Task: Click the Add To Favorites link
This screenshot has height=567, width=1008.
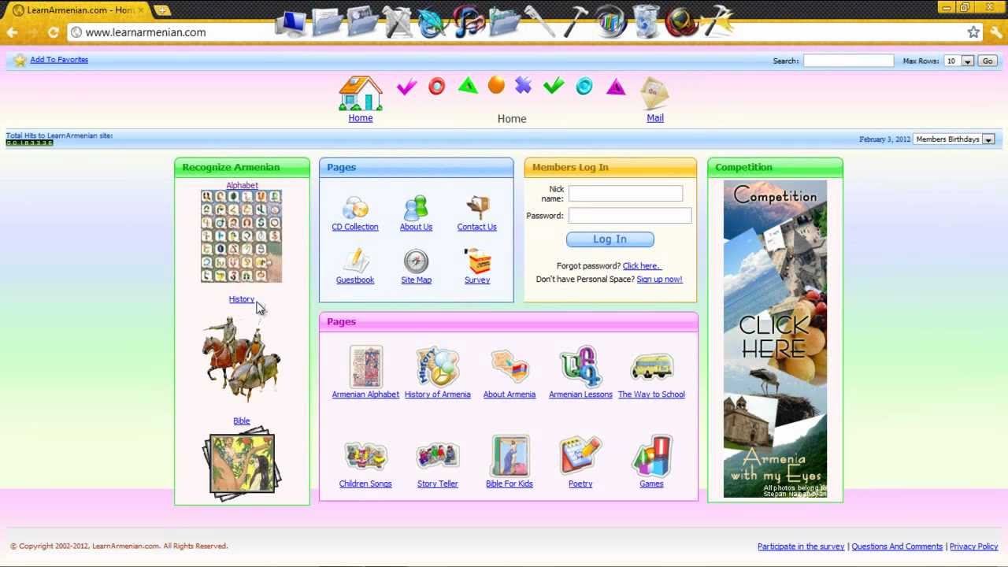Action: click(x=59, y=60)
